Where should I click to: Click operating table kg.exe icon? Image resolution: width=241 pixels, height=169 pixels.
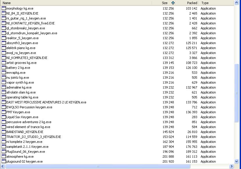(x=4, y=97)
